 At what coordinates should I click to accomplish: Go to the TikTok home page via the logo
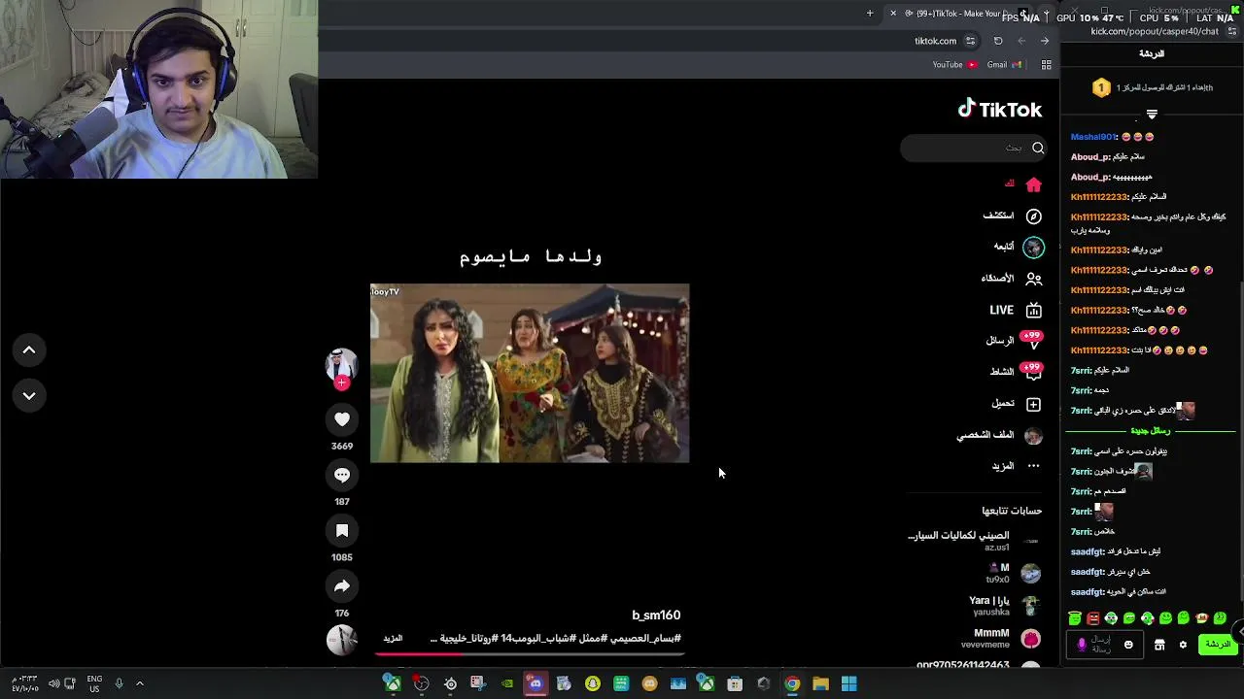(x=999, y=110)
